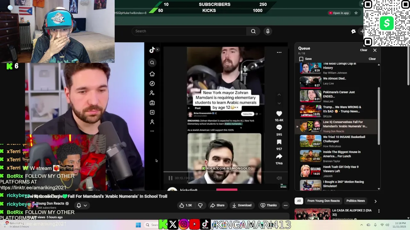Open the Windows Start menu

point(138,225)
